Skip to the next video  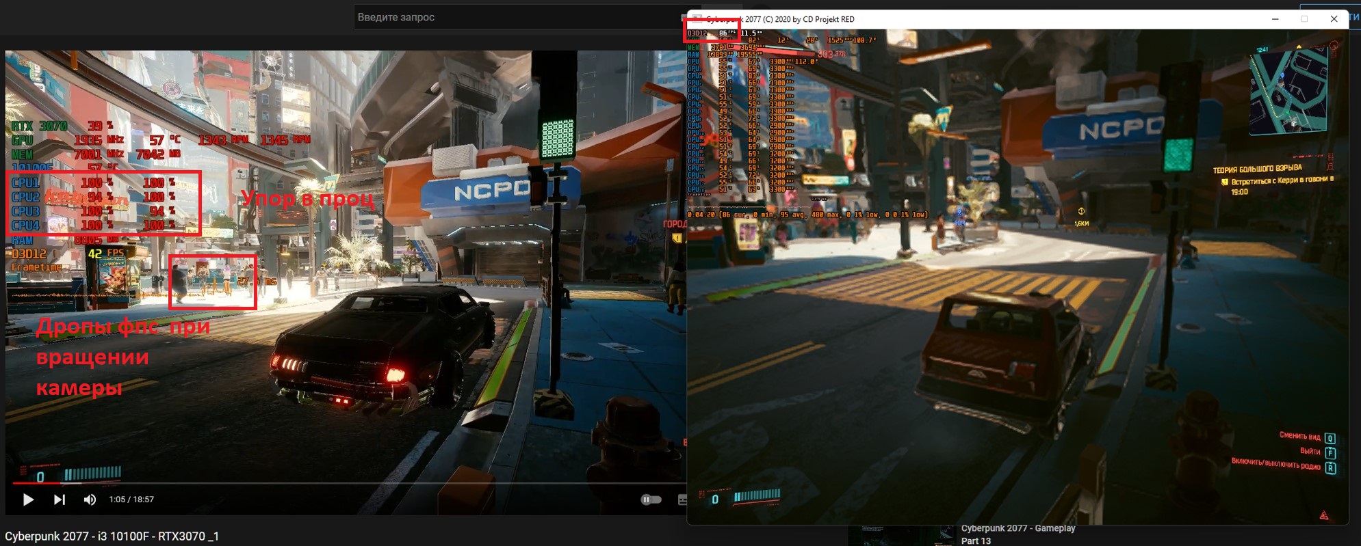60,500
